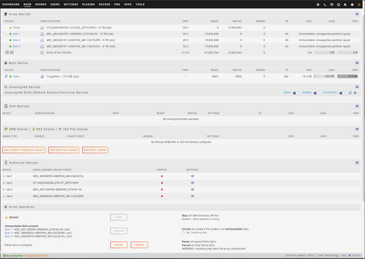Open settings gears for dev4
The width and height of the screenshot is (365, 259).
192,196
